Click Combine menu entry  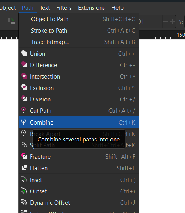click(79, 122)
